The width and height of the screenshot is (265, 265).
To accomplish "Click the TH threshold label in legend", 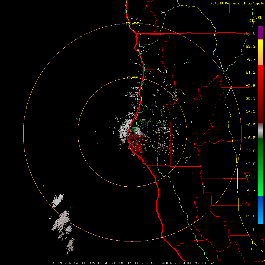I will pyautogui.click(x=253, y=229).
